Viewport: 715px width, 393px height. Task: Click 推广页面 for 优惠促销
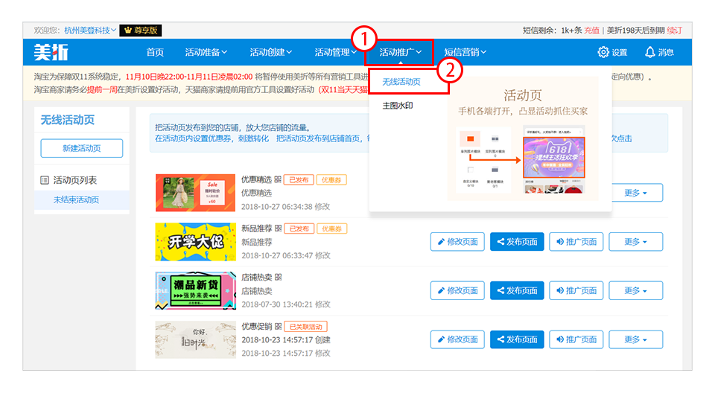[x=576, y=339]
